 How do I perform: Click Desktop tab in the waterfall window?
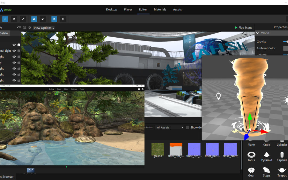[51, 89]
